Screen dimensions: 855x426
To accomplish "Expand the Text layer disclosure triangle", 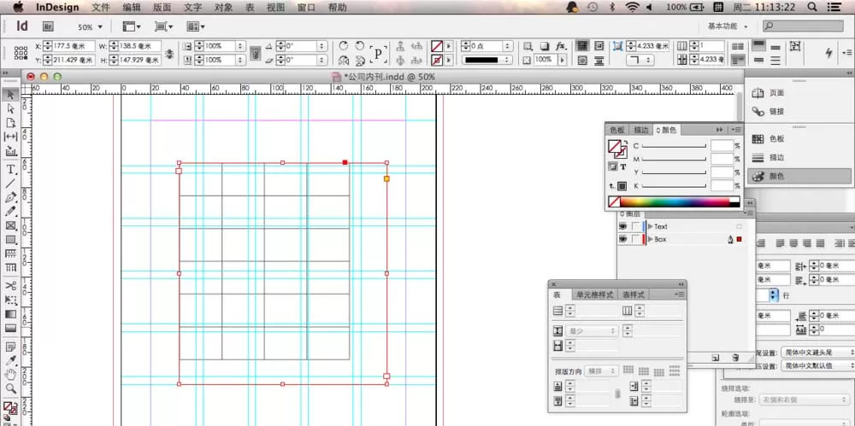I will pos(650,226).
